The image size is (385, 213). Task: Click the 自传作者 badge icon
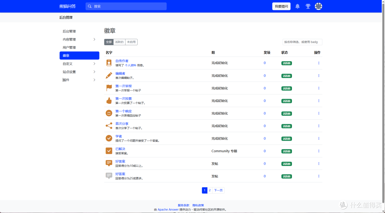[x=109, y=63]
